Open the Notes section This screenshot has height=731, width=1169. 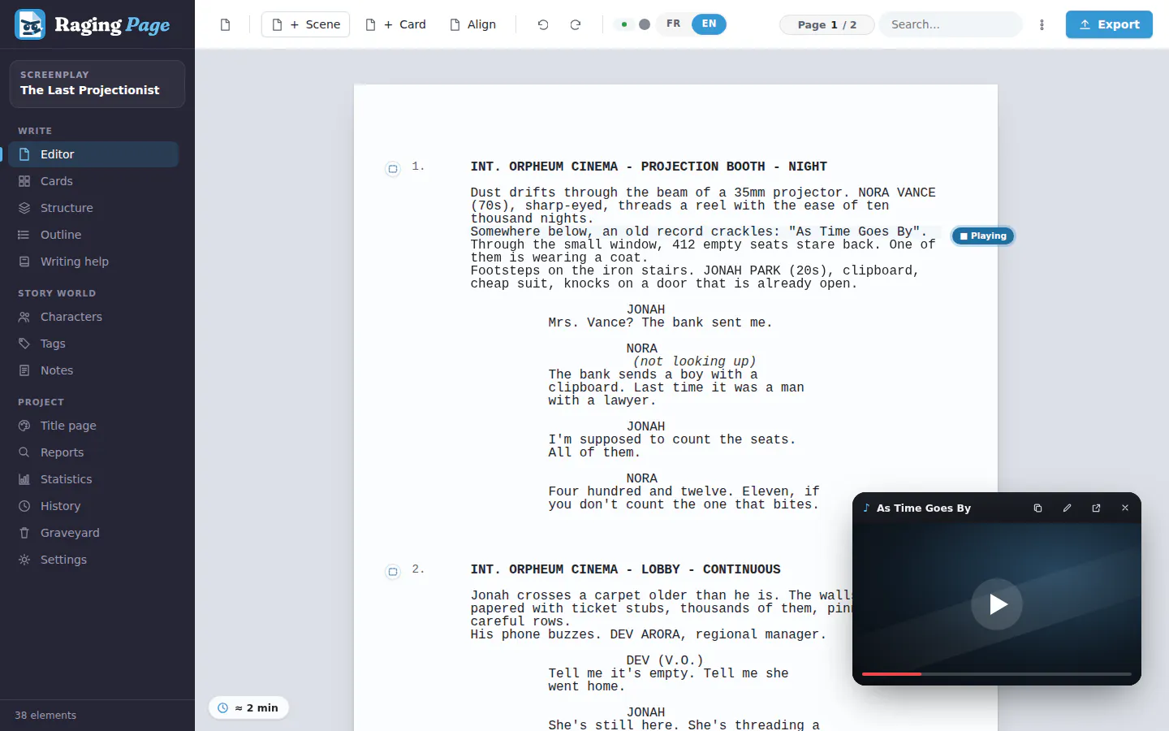click(x=93, y=370)
